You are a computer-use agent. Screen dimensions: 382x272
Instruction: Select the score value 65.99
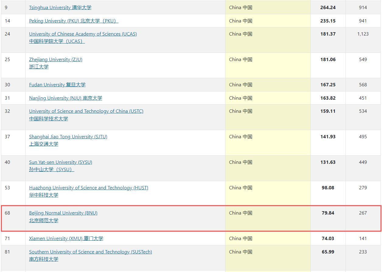coord(328,252)
